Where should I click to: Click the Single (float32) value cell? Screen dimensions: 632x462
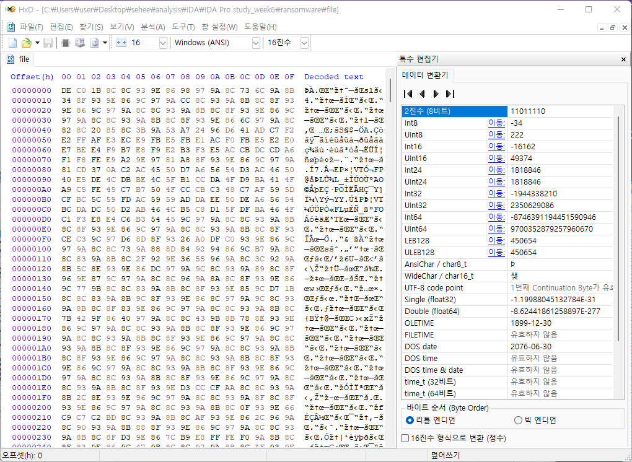coord(561,300)
